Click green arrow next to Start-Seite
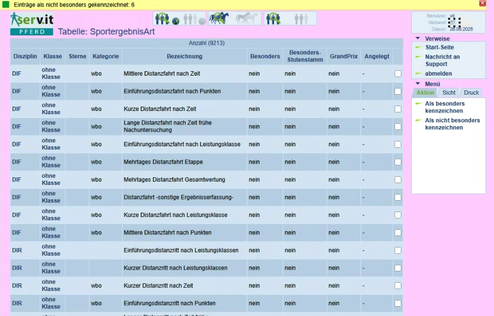 pyautogui.click(x=418, y=47)
